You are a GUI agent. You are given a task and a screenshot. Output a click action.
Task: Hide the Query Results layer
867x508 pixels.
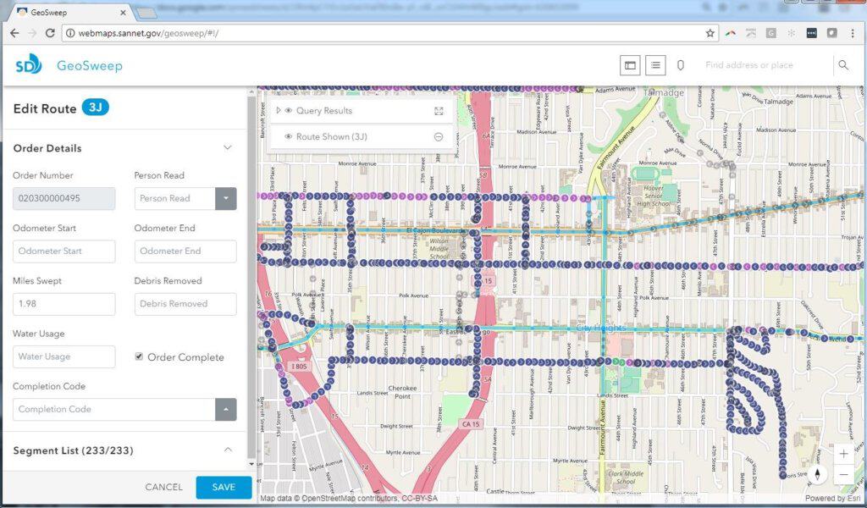coord(289,111)
